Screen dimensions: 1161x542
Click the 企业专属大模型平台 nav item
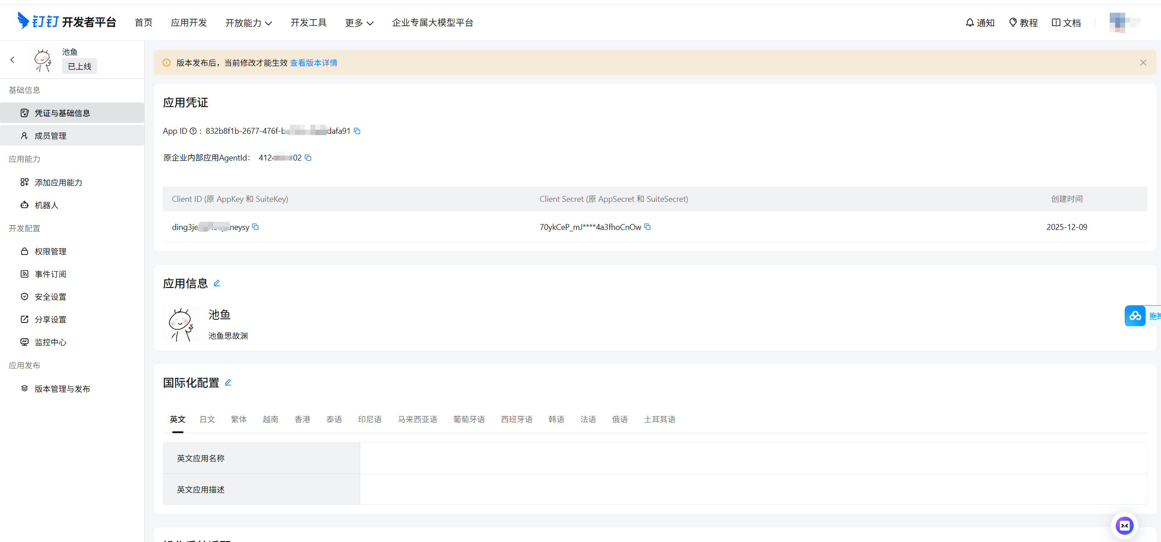(432, 23)
